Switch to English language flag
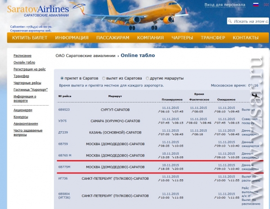This screenshot has height=209, width=270. click(x=266, y=4)
